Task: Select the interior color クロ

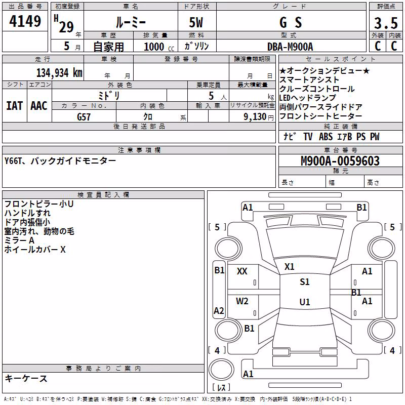Action: tap(148, 116)
